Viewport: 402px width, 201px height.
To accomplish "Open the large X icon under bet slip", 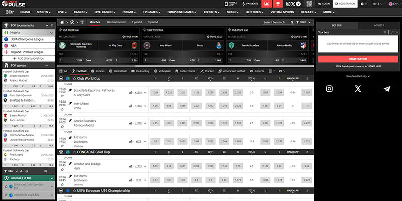I will [x=358, y=89].
